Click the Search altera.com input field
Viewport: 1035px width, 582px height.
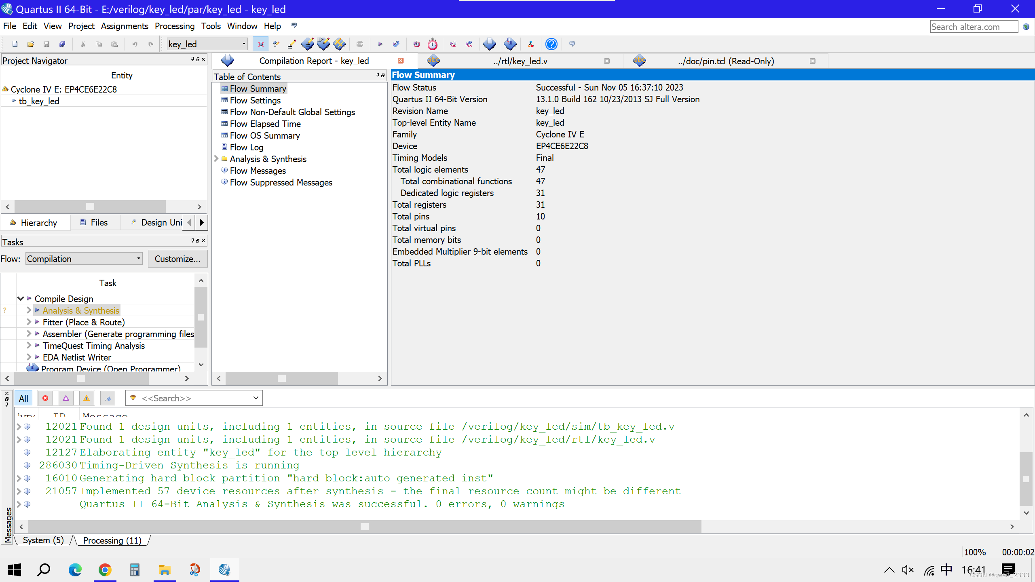[x=974, y=27]
